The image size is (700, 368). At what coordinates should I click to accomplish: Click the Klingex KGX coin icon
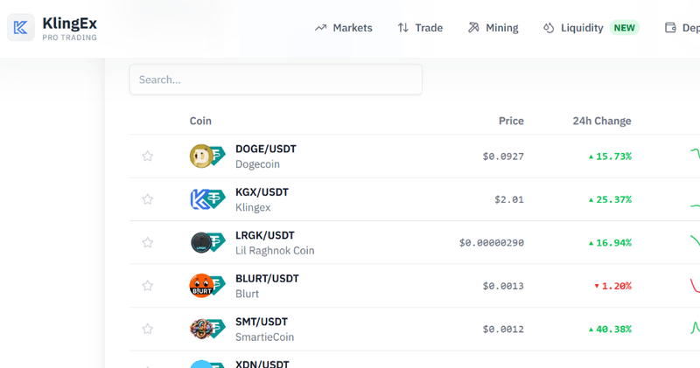[x=201, y=199]
